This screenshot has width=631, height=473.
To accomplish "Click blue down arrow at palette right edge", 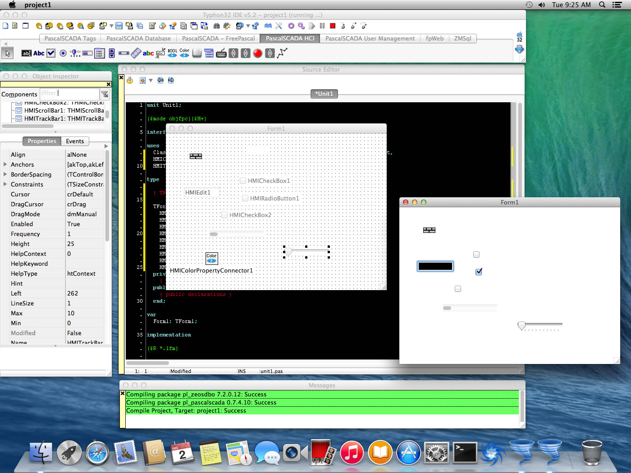I will click(519, 49).
